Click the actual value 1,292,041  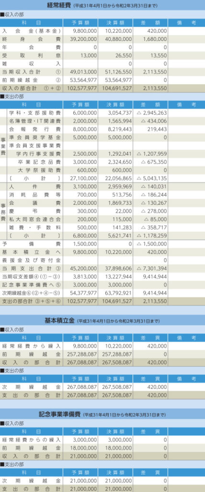120,154
